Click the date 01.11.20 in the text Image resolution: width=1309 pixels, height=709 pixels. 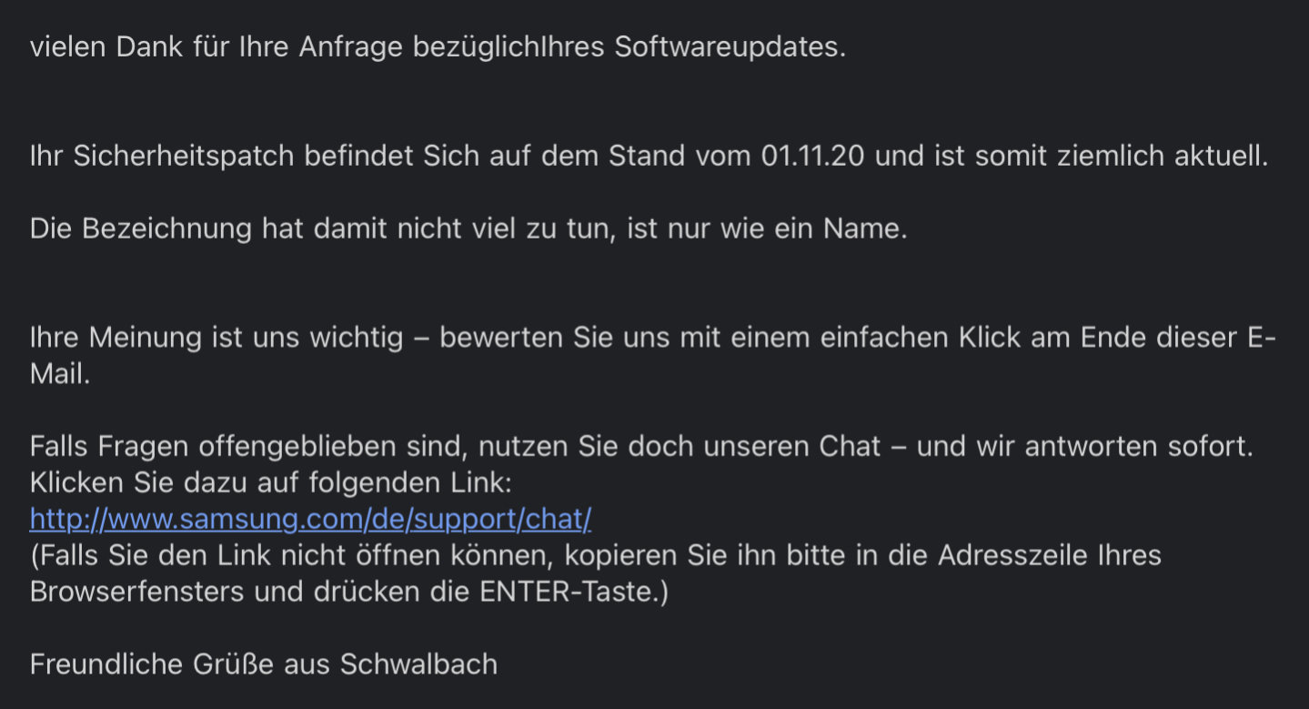pyautogui.click(x=814, y=156)
